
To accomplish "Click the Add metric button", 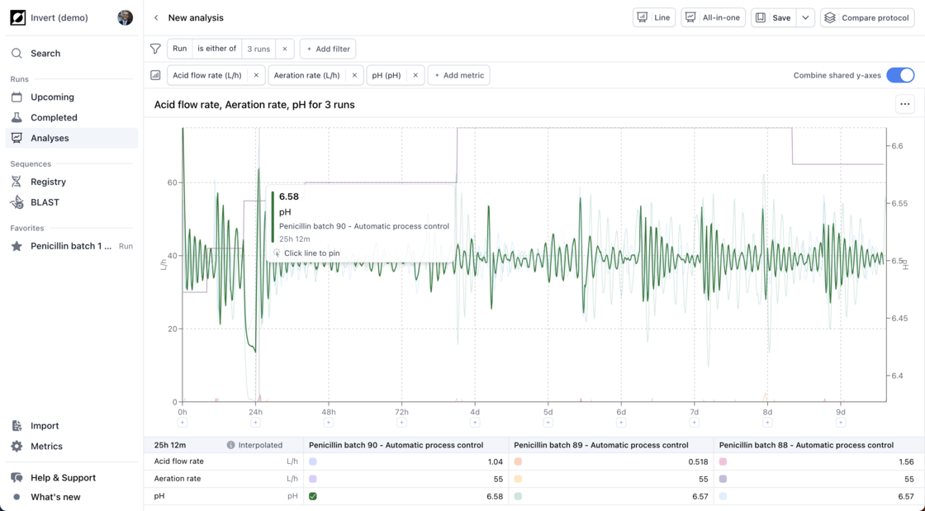I will point(458,75).
